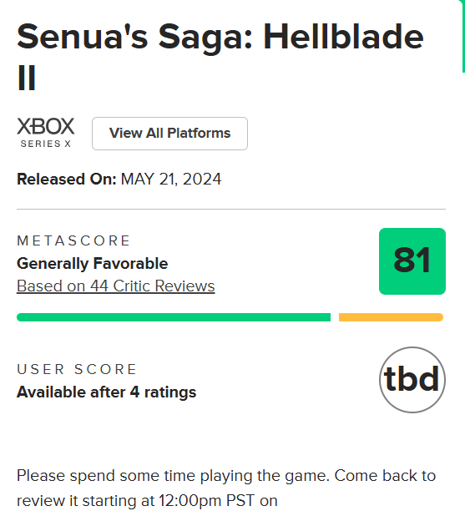Select the tbd user score circle
The height and width of the screenshot is (511, 465).
(412, 380)
